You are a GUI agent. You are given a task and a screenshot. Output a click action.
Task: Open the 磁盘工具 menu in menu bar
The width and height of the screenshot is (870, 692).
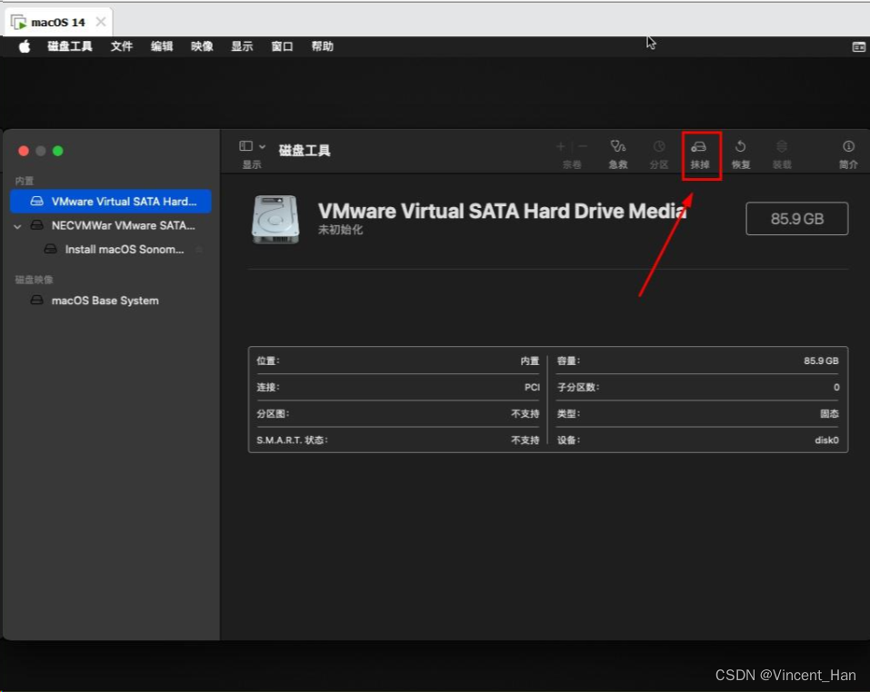(70, 46)
